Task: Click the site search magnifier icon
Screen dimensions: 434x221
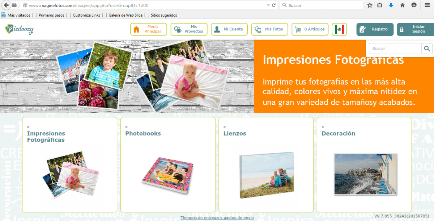Action: (x=427, y=49)
